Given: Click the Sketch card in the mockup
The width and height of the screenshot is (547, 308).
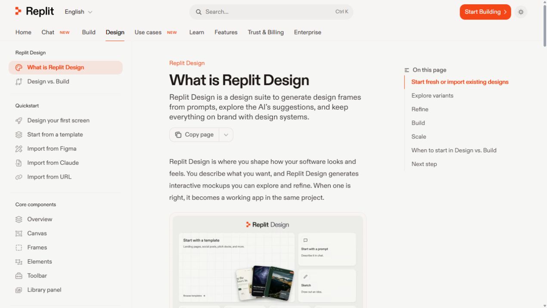Looking at the screenshot, I should coord(327,286).
